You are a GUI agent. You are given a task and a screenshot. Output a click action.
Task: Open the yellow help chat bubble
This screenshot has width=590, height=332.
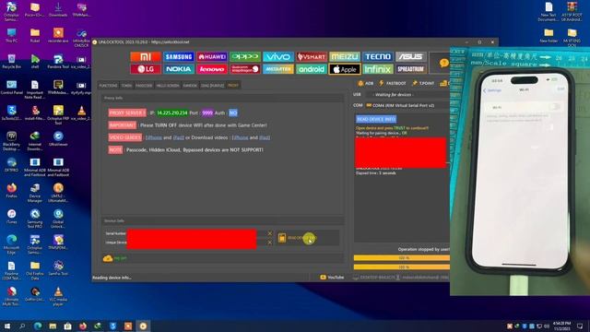tap(444, 63)
